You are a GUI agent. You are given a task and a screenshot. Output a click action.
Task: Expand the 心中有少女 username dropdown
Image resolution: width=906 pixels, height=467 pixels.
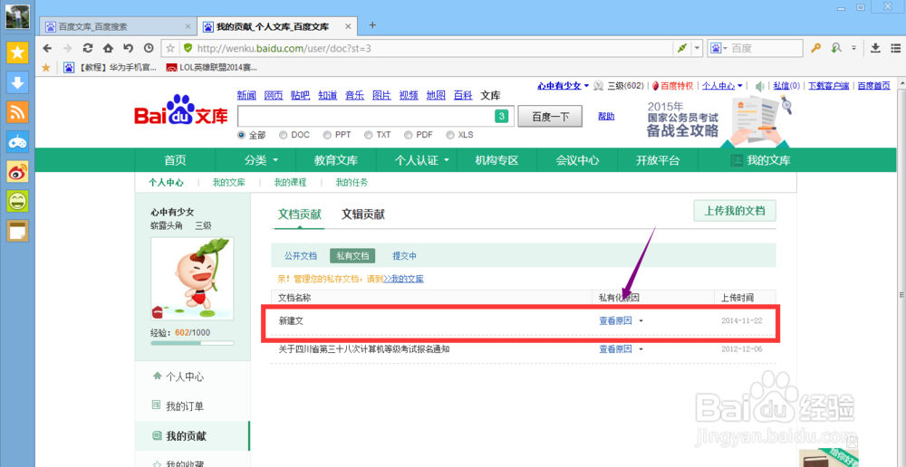click(x=586, y=86)
